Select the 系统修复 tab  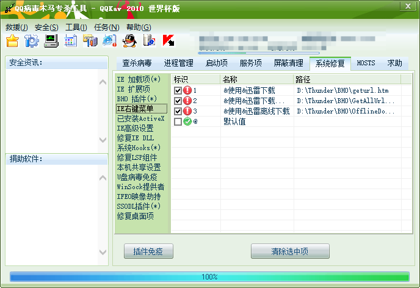(x=330, y=63)
